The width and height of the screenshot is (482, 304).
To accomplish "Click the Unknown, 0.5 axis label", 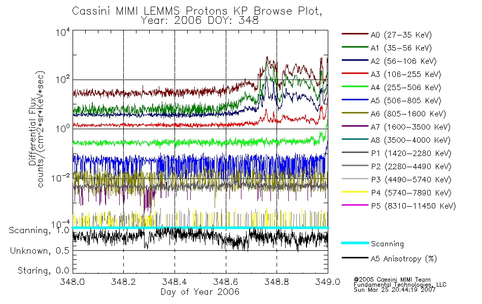I will pyautogui.click(x=40, y=251).
